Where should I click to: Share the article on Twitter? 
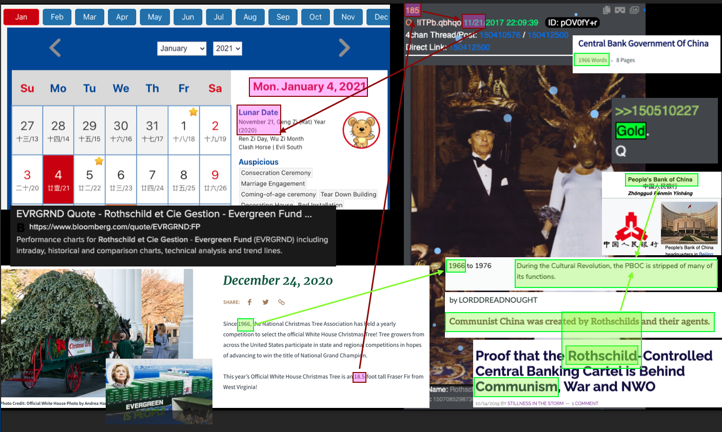[265, 302]
